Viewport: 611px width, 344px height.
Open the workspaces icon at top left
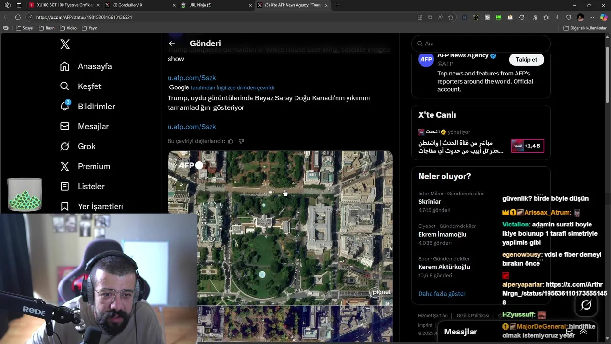pyautogui.click(x=8, y=5)
